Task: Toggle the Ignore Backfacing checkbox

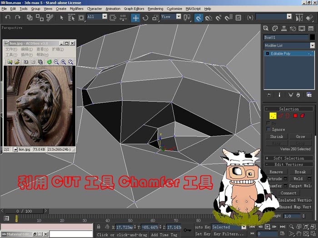Action: pyautogui.click(x=268, y=129)
